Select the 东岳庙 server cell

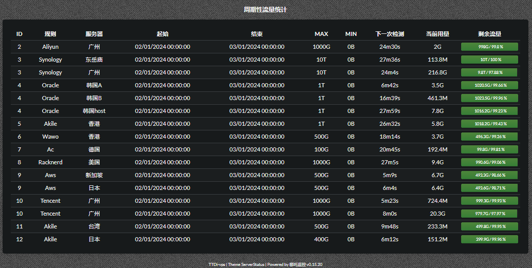94,60
